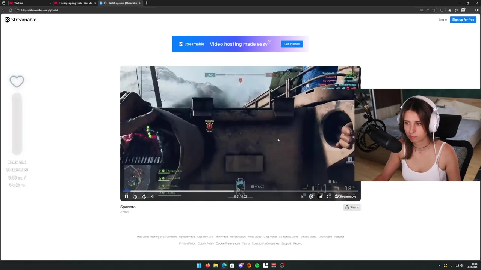Select the Watch Spawara Streamable tab
Image resolution: width=481 pixels, height=270 pixels.
[120, 3]
